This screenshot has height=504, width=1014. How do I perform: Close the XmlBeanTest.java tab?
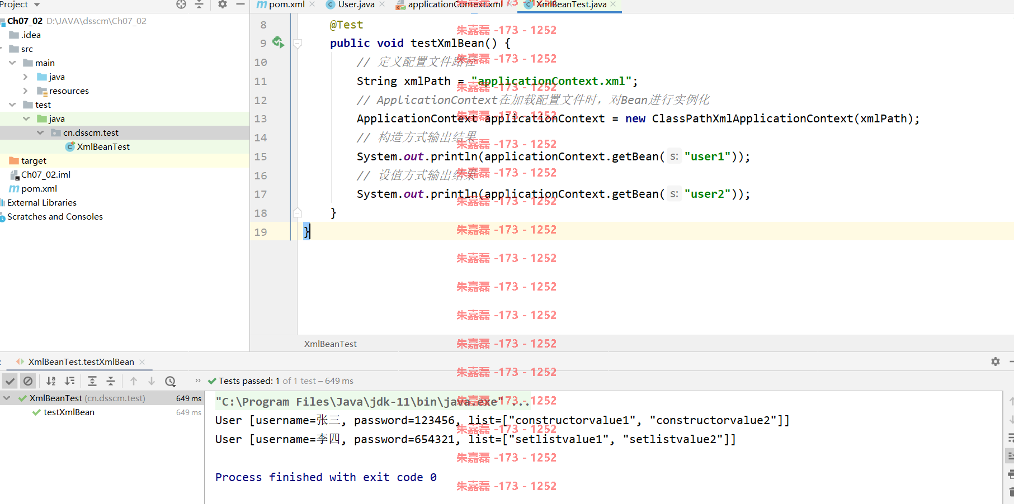tap(614, 4)
